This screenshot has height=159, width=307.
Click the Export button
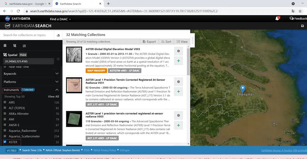pyautogui.click(x=149, y=42)
